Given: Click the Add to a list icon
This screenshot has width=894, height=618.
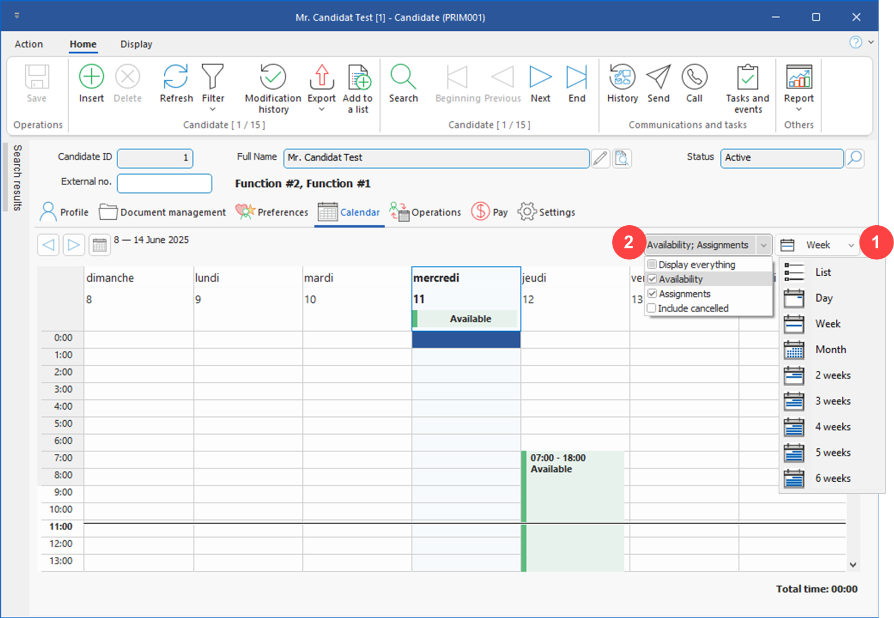Looking at the screenshot, I should coord(358,77).
